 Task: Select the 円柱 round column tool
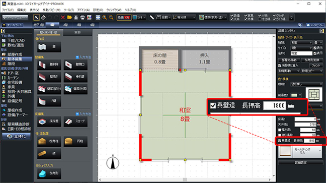pos(75,142)
